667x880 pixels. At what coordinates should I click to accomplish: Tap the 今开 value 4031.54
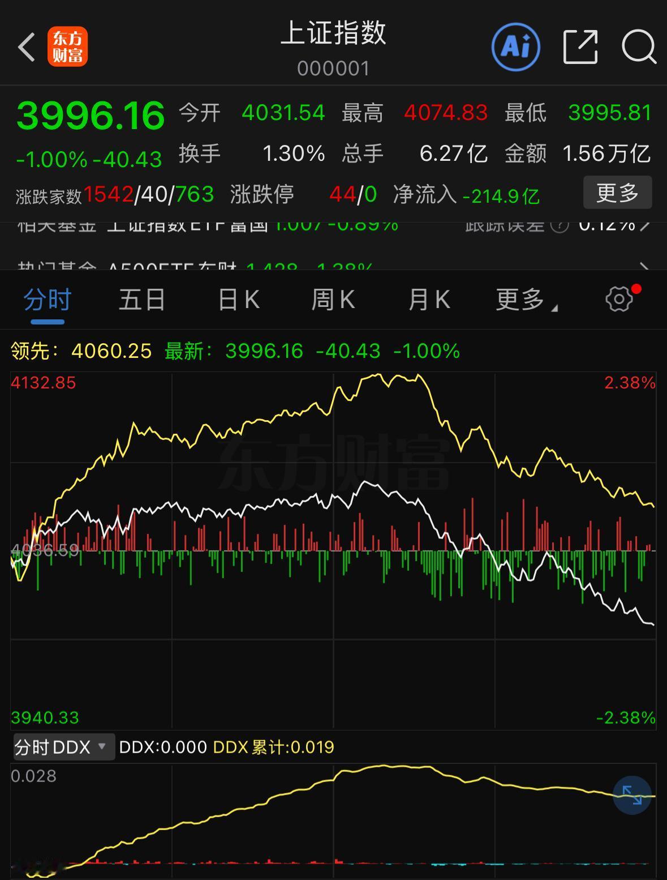tap(283, 113)
